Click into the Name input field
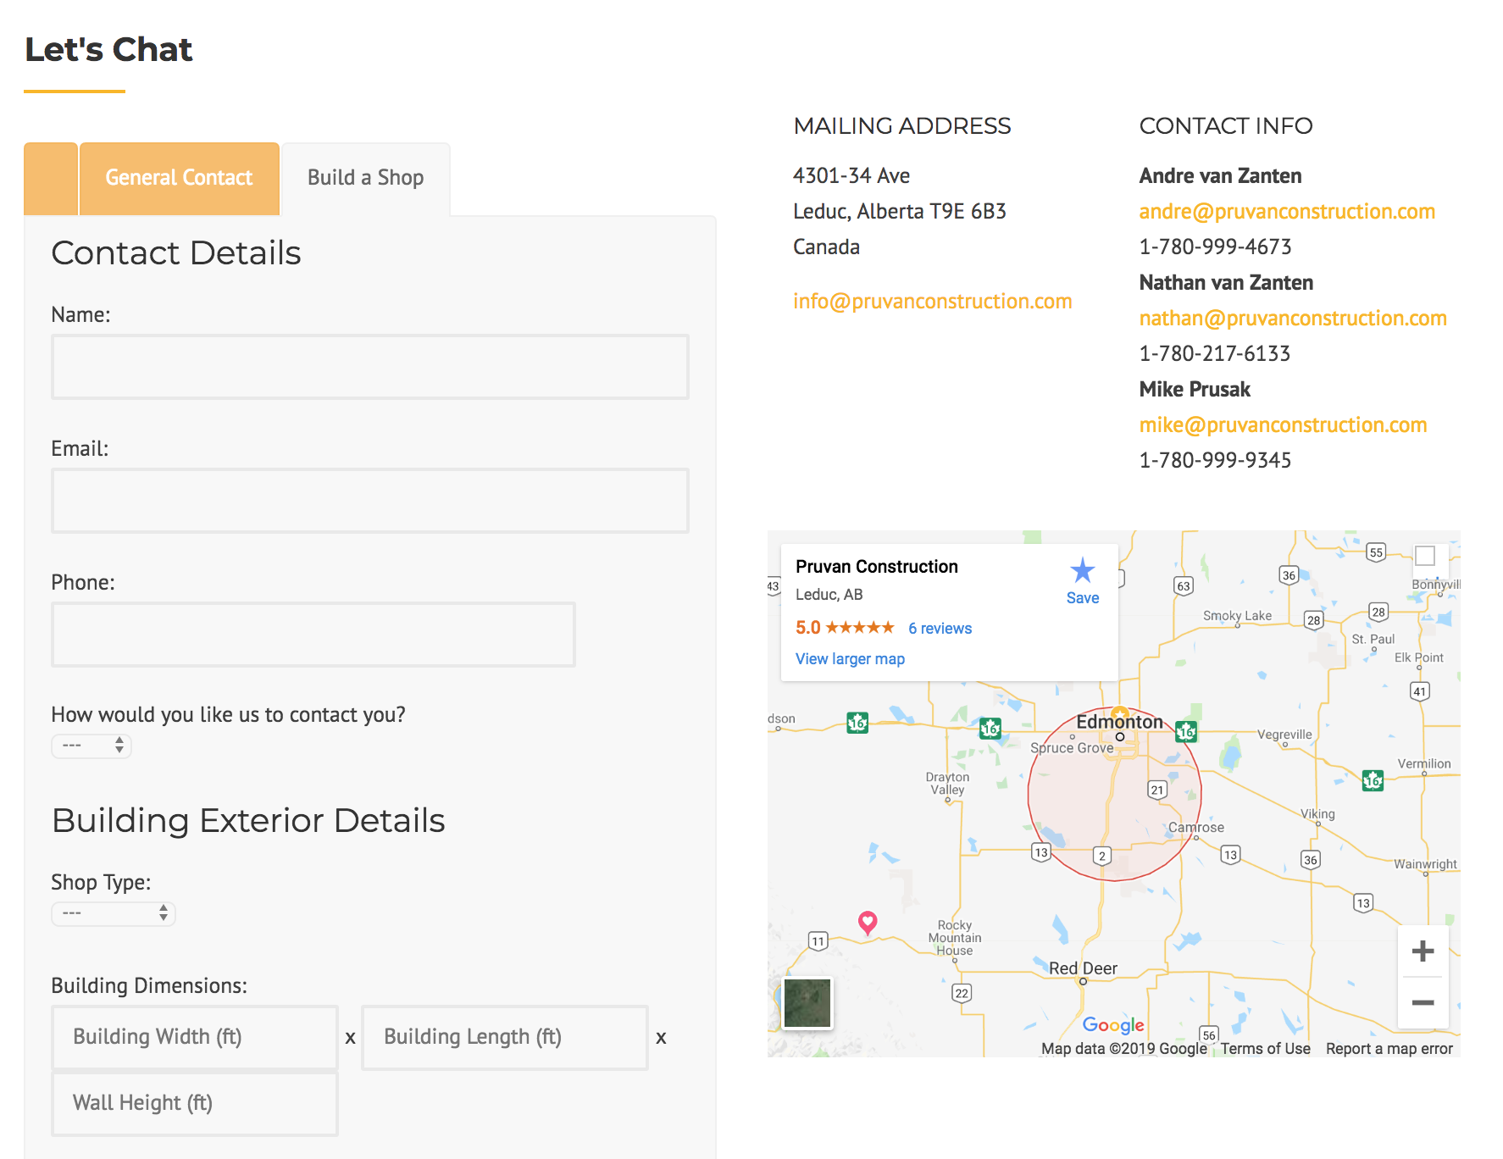 coord(370,367)
